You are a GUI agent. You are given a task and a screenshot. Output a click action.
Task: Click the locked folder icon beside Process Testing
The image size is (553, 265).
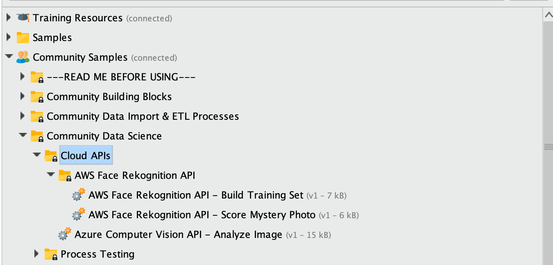[51, 254]
